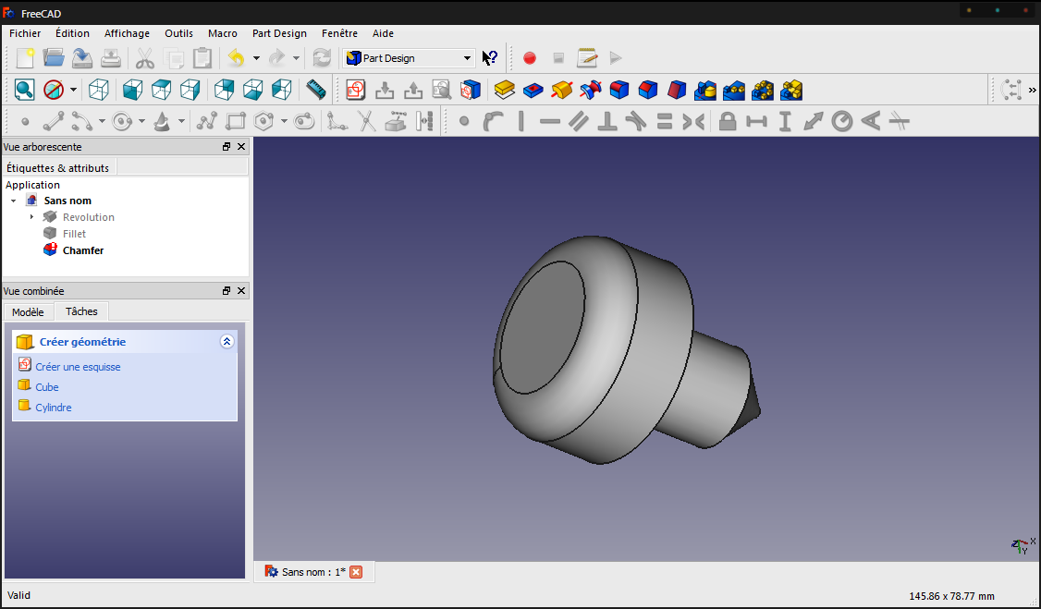Click the Pad tool yellow icon
1041x609 pixels.
tap(505, 90)
